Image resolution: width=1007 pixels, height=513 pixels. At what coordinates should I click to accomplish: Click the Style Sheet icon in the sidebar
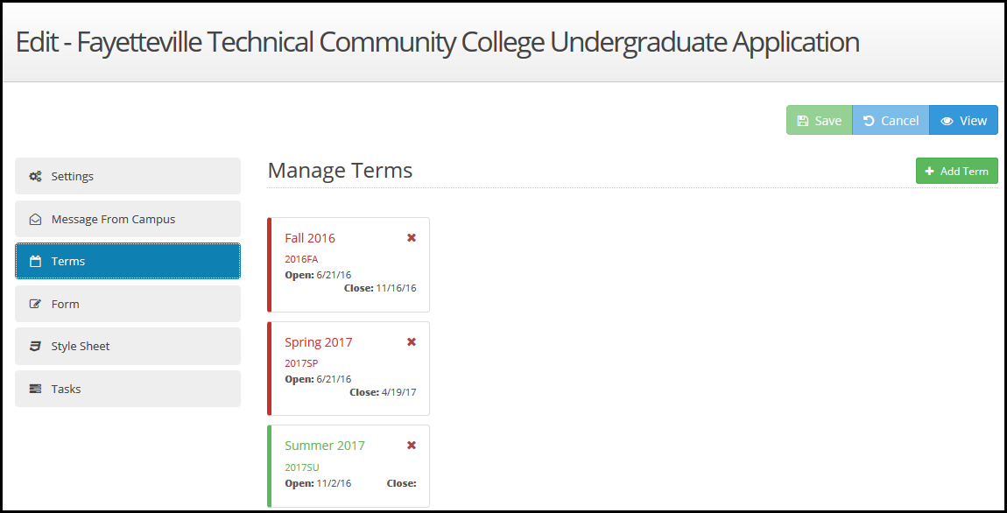(35, 346)
